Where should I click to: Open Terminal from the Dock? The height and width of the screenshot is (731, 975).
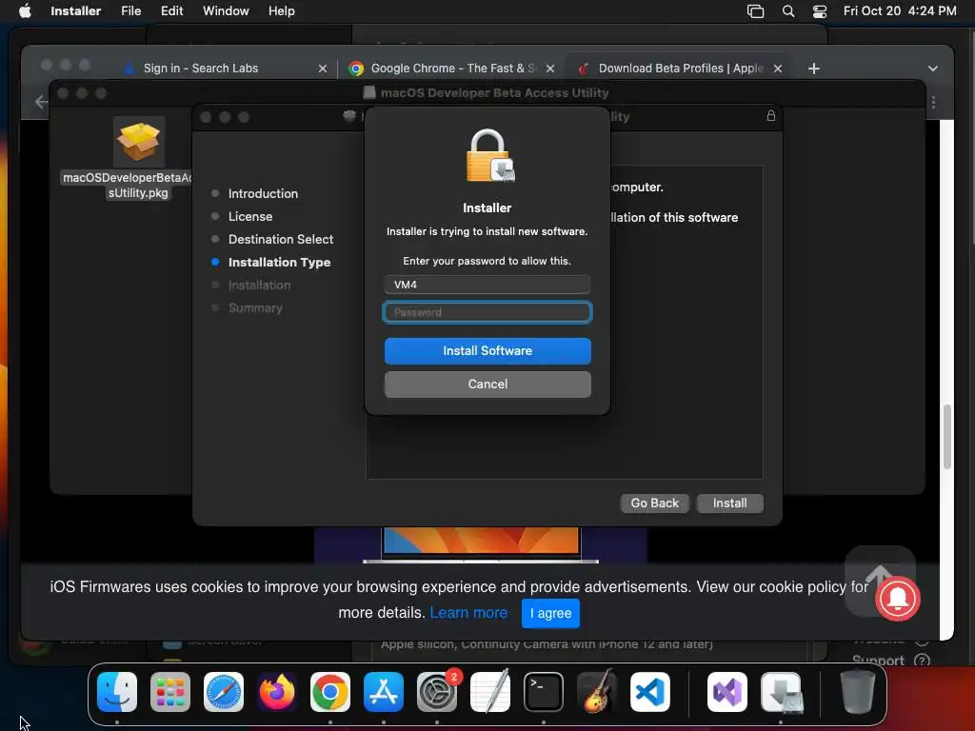click(544, 692)
